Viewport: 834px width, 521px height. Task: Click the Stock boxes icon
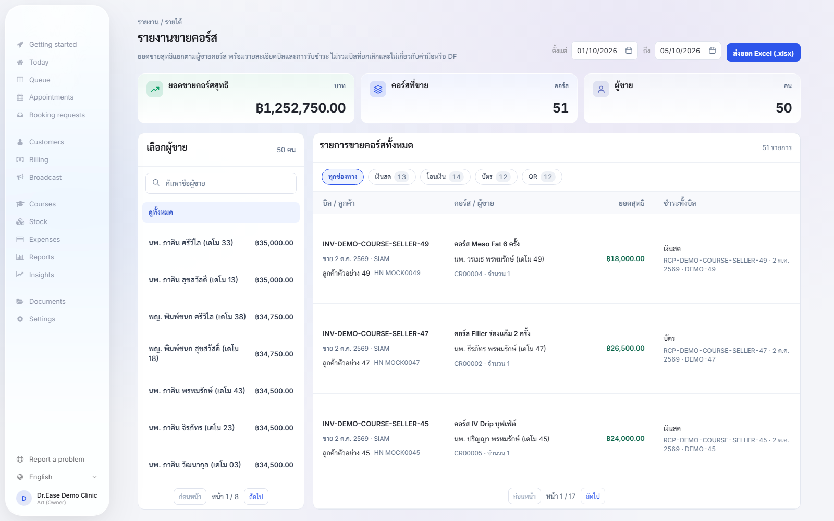tap(20, 222)
